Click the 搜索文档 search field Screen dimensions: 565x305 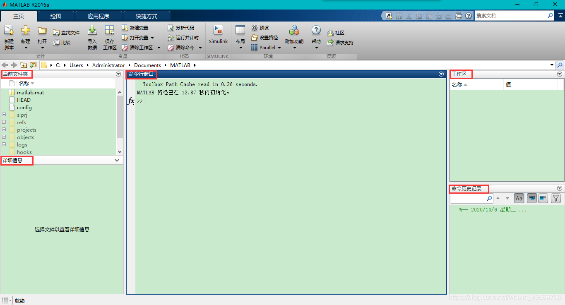tap(510, 15)
